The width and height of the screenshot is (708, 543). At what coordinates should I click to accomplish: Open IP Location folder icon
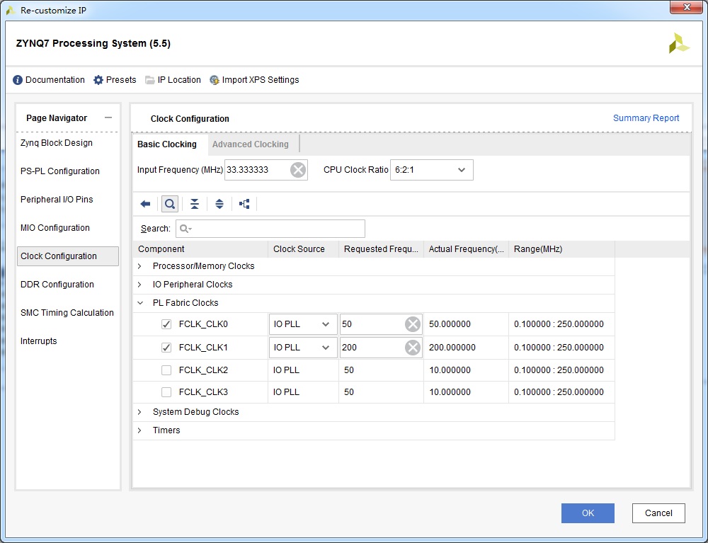click(x=150, y=80)
